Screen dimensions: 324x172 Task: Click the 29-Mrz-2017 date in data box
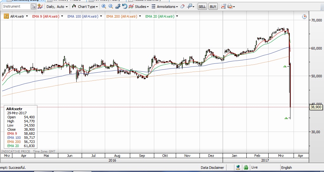[17, 113]
